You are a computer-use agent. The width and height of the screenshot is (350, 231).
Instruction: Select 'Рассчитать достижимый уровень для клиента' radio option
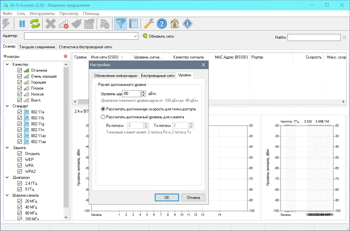click(x=103, y=117)
